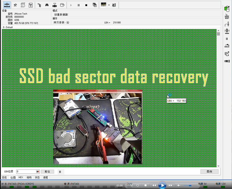Click the LBA position input field
Viewport: 232px width, 189px height.
28,172
